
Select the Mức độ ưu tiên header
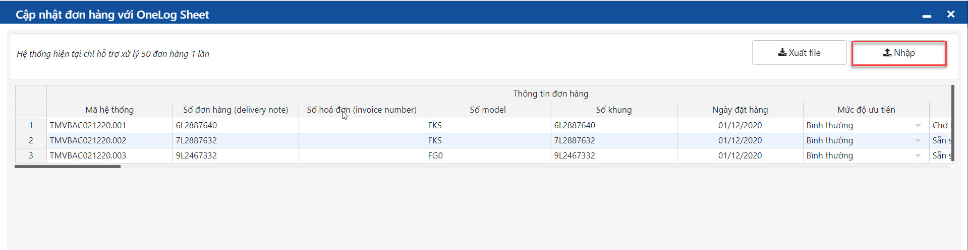tap(866, 110)
